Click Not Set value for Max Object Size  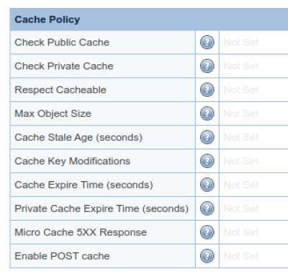click(x=241, y=113)
